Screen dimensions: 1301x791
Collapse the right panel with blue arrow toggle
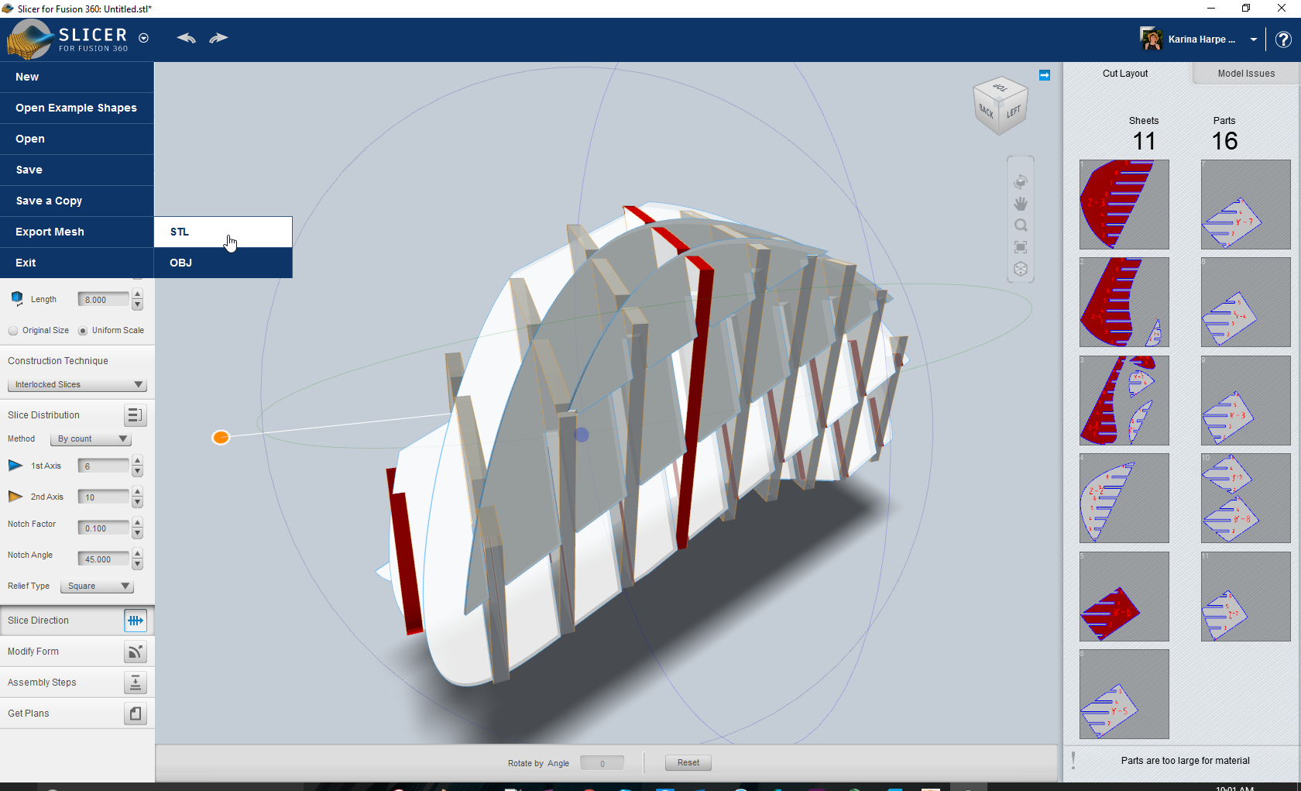[1045, 74]
